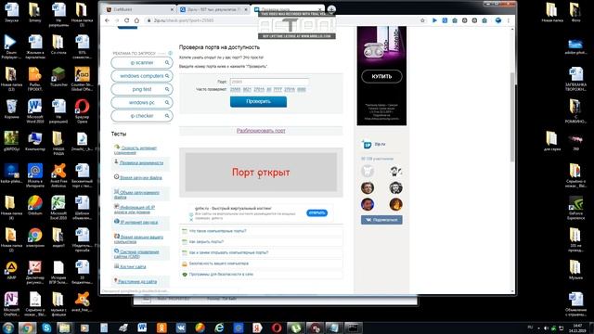Reload the current page

126,20
